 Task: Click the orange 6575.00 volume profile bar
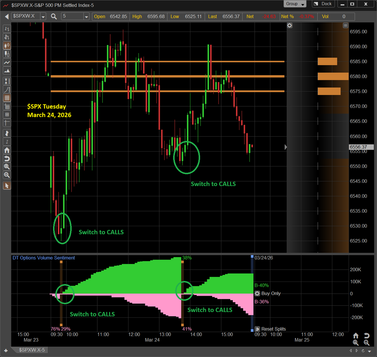click(x=329, y=91)
